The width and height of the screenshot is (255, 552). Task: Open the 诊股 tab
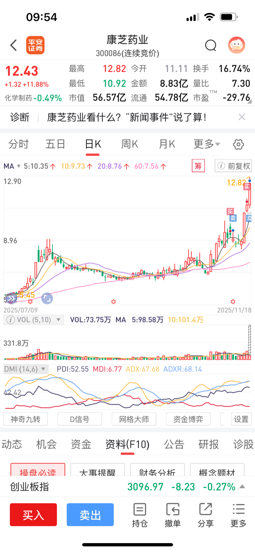click(x=243, y=444)
